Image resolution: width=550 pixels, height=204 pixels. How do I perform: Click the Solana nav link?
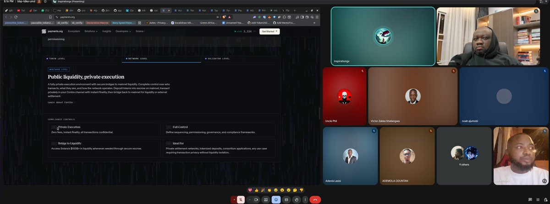tap(140, 31)
